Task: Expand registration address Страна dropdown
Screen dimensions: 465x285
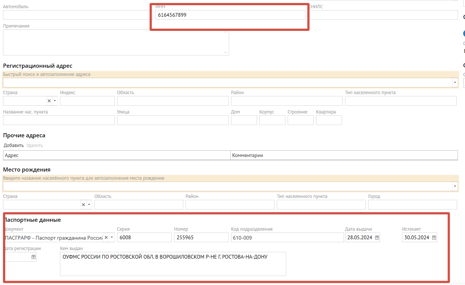Action: point(55,101)
